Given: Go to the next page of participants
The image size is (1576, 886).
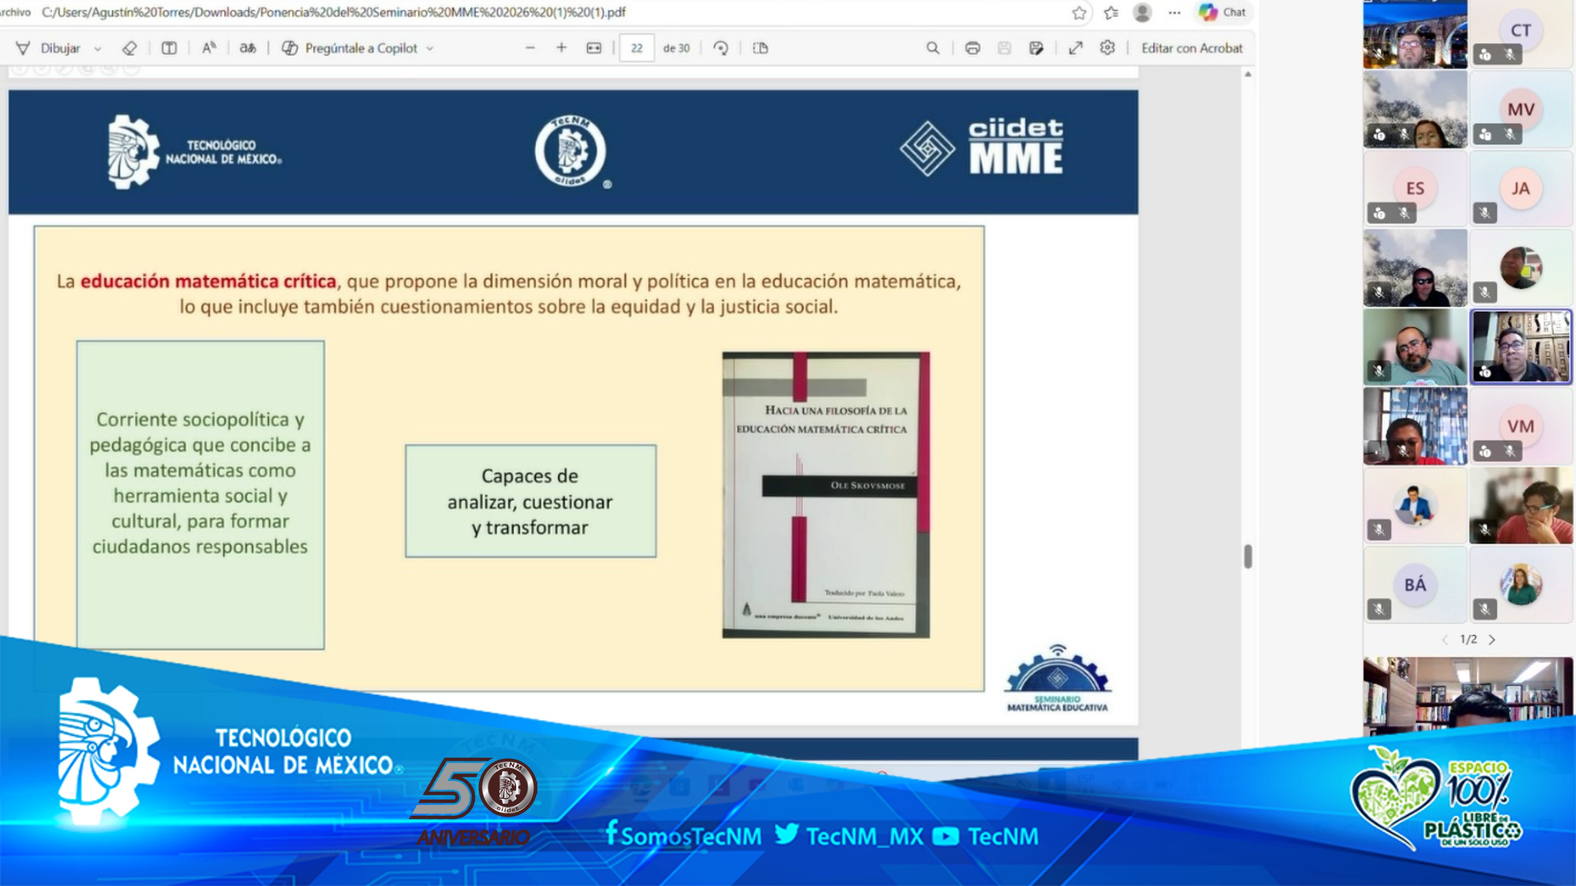Looking at the screenshot, I should click(1492, 640).
